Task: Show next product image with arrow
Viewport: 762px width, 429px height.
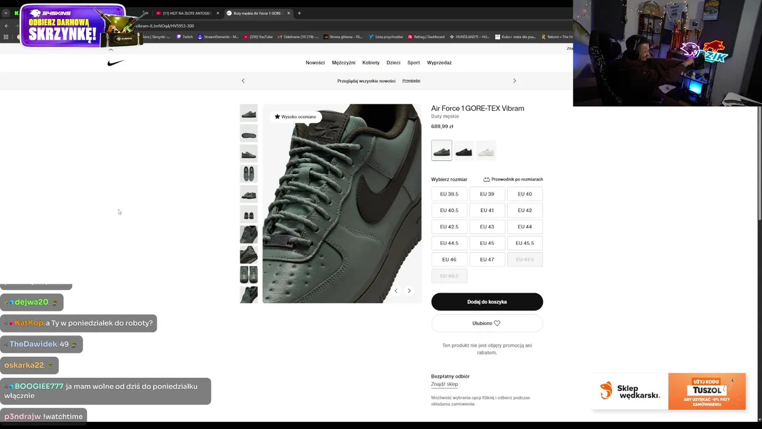Action: coord(409,291)
